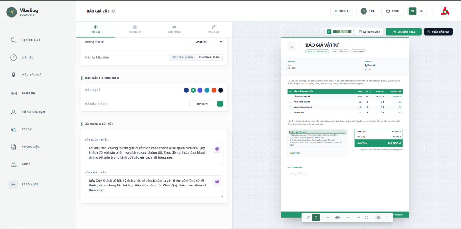Switch to the Thông Tin tab
The width and height of the screenshot is (461, 229).
[135, 29]
